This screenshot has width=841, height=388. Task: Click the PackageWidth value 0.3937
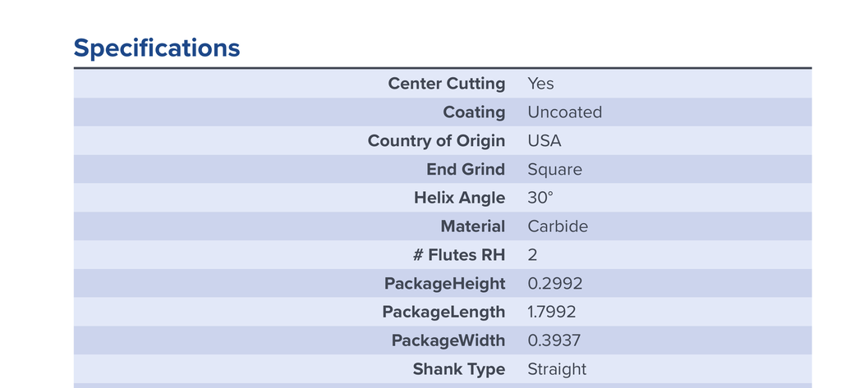(x=554, y=340)
